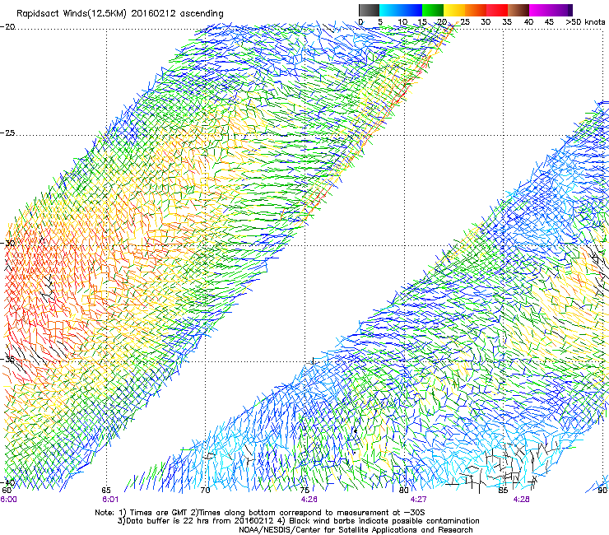The width and height of the screenshot is (609, 535).
Task: Click the purple '6:00' time stamp
Action: tap(8, 500)
